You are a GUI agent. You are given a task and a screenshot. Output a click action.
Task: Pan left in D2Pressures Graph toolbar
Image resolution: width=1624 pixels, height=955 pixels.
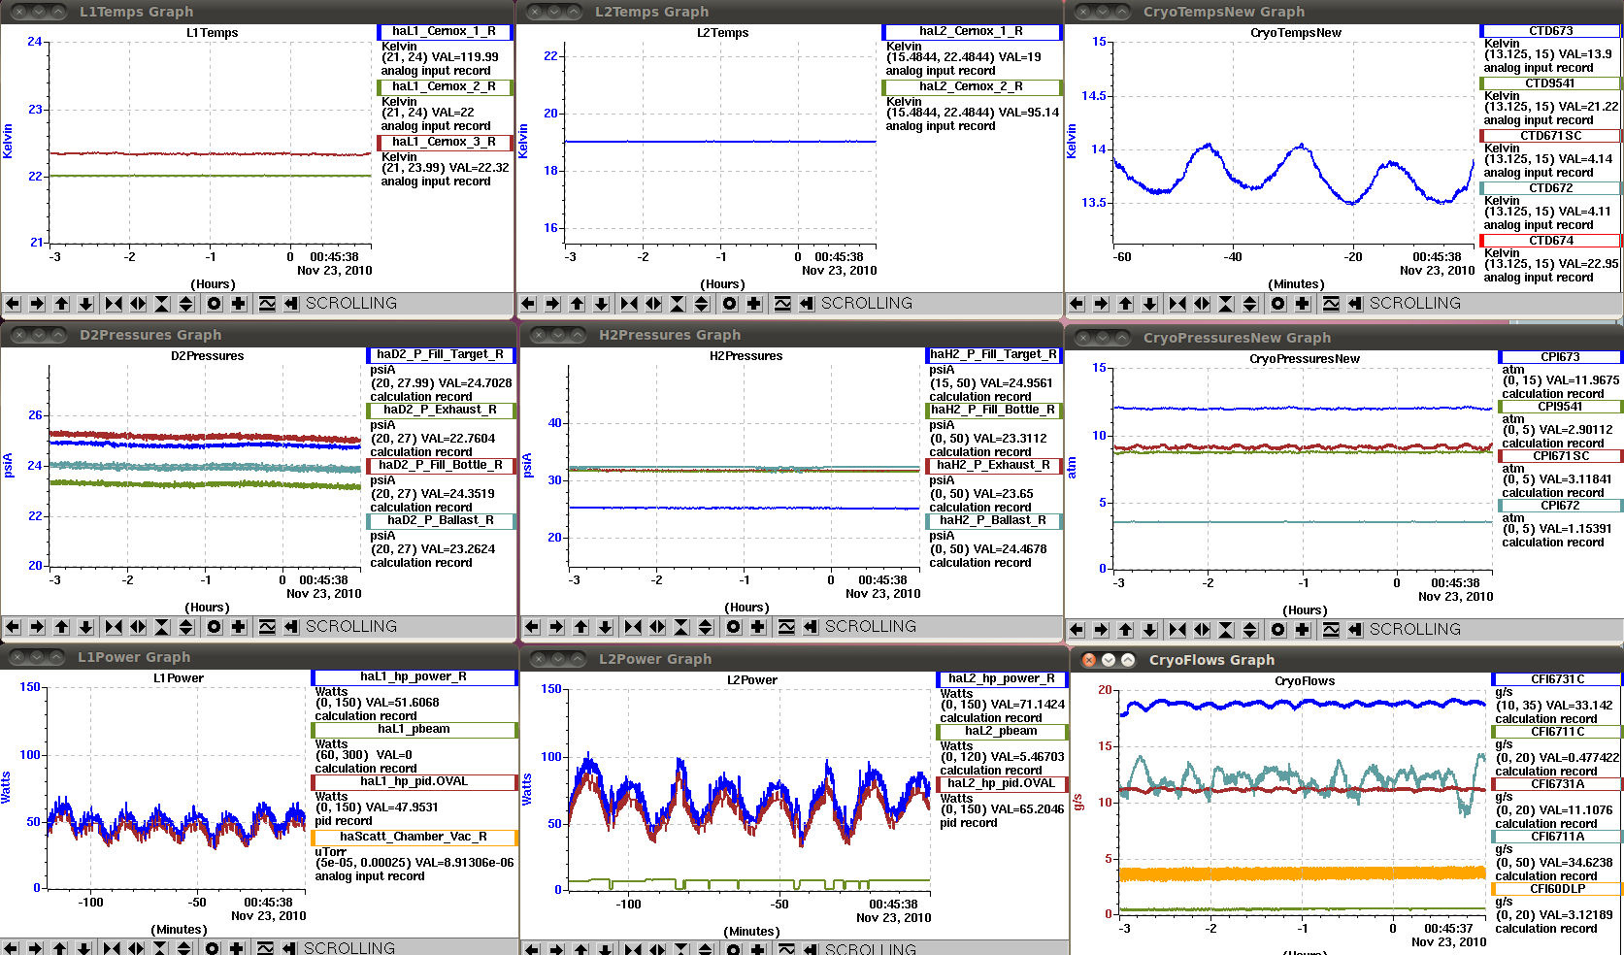[x=13, y=627]
